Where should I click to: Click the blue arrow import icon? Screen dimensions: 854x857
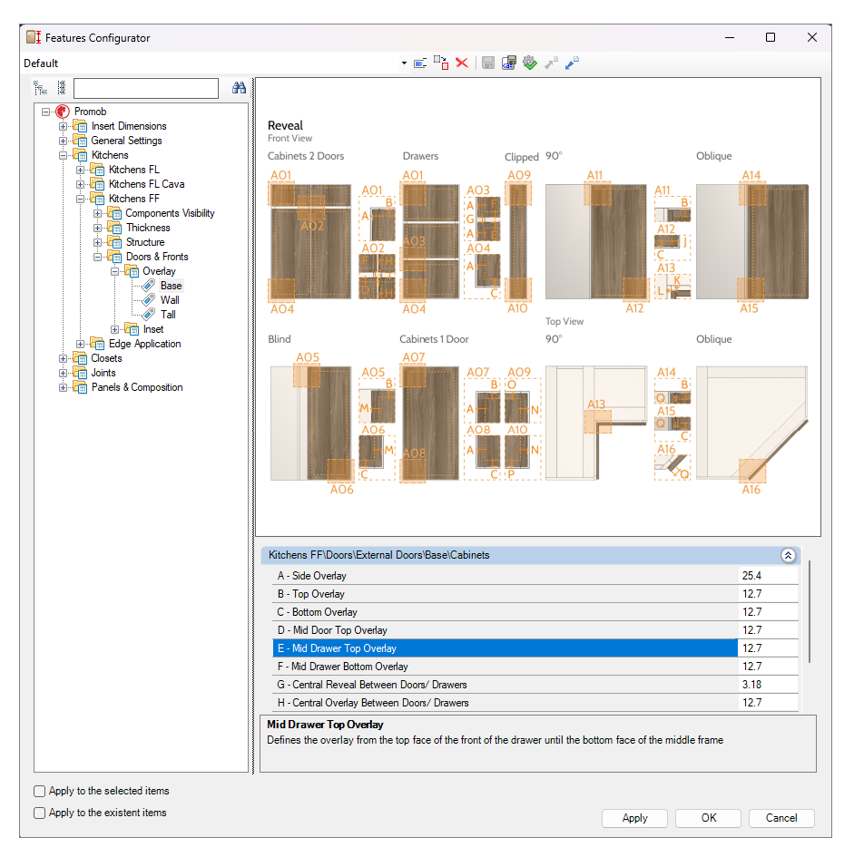point(572,63)
